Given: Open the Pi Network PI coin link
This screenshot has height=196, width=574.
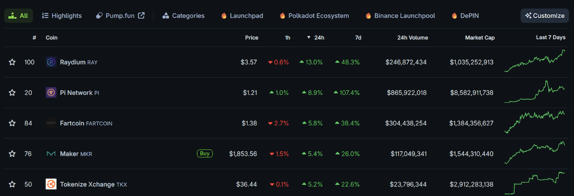Looking at the screenshot, I should [x=79, y=93].
